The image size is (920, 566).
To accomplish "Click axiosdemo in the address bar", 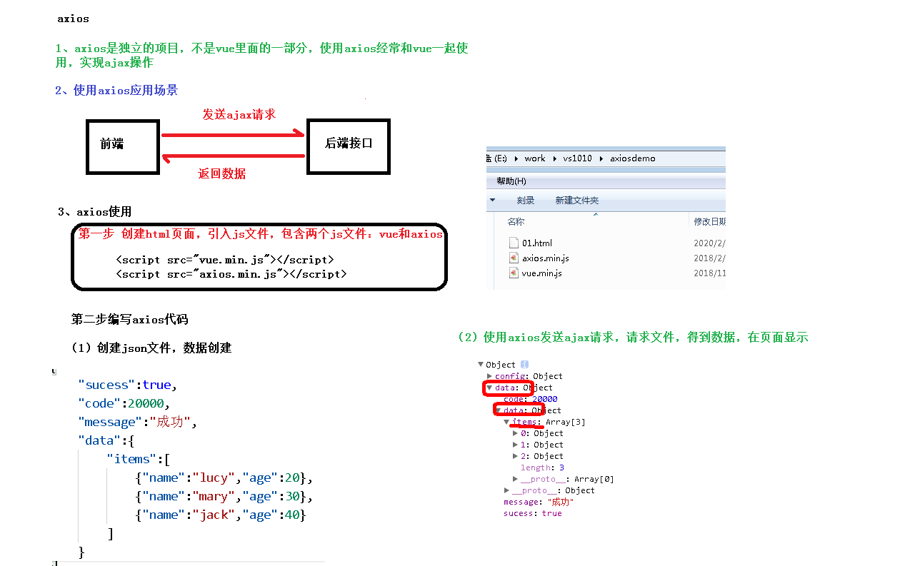I will (632, 158).
